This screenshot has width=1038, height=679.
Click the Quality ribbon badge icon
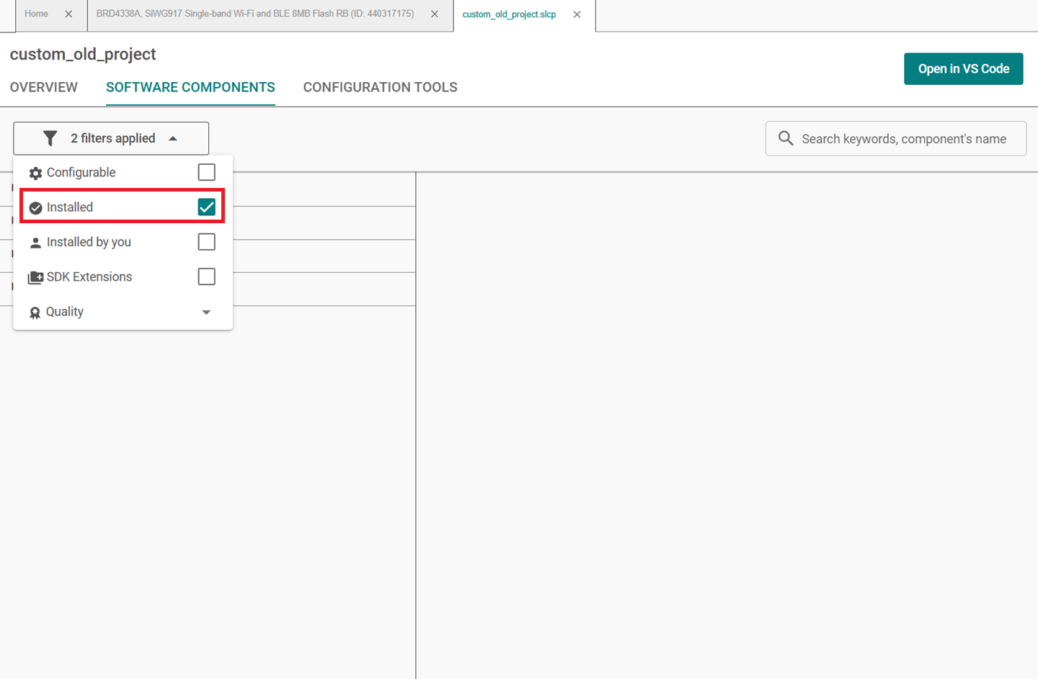pyautogui.click(x=35, y=312)
